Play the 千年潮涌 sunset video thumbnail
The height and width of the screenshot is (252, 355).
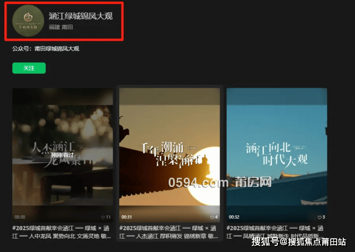[170, 155]
